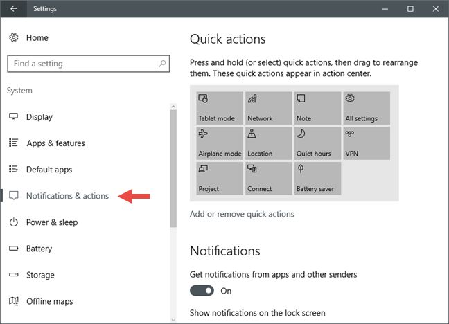Go to Apps & features
The width and height of the screenshot is (449, 324).
coord(56,143)
